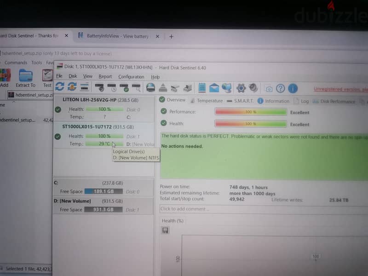This screenshot has width=368, height=276.
Task: Click the 748 days, 1 hours value
Action: tap(248, 187)
